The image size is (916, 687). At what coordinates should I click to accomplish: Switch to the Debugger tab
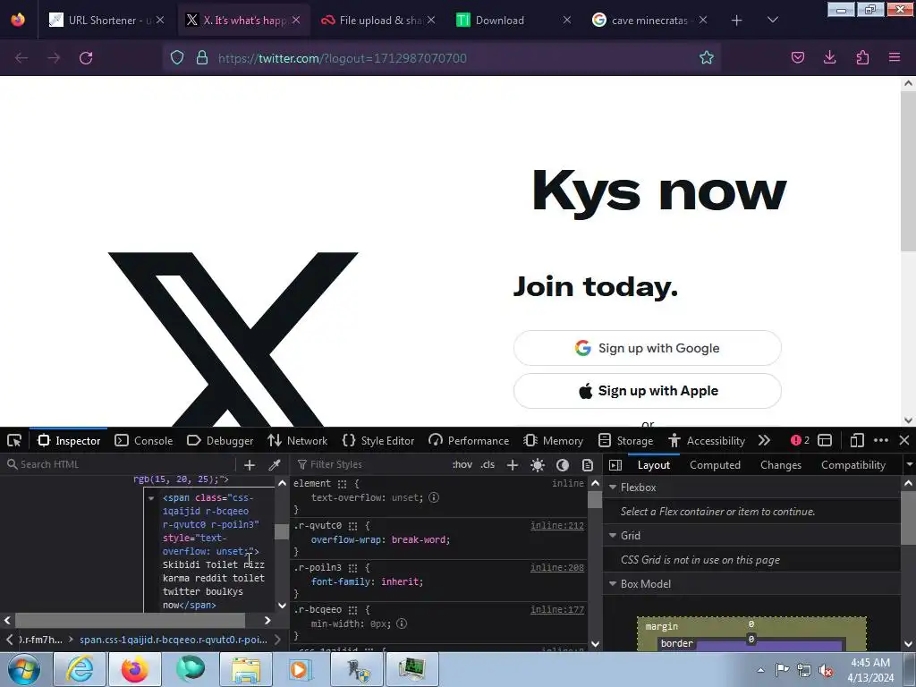pyautogui.click(x=220, y=440)
